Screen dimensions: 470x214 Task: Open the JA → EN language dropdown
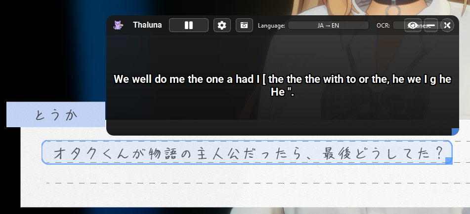click(328, 26)
